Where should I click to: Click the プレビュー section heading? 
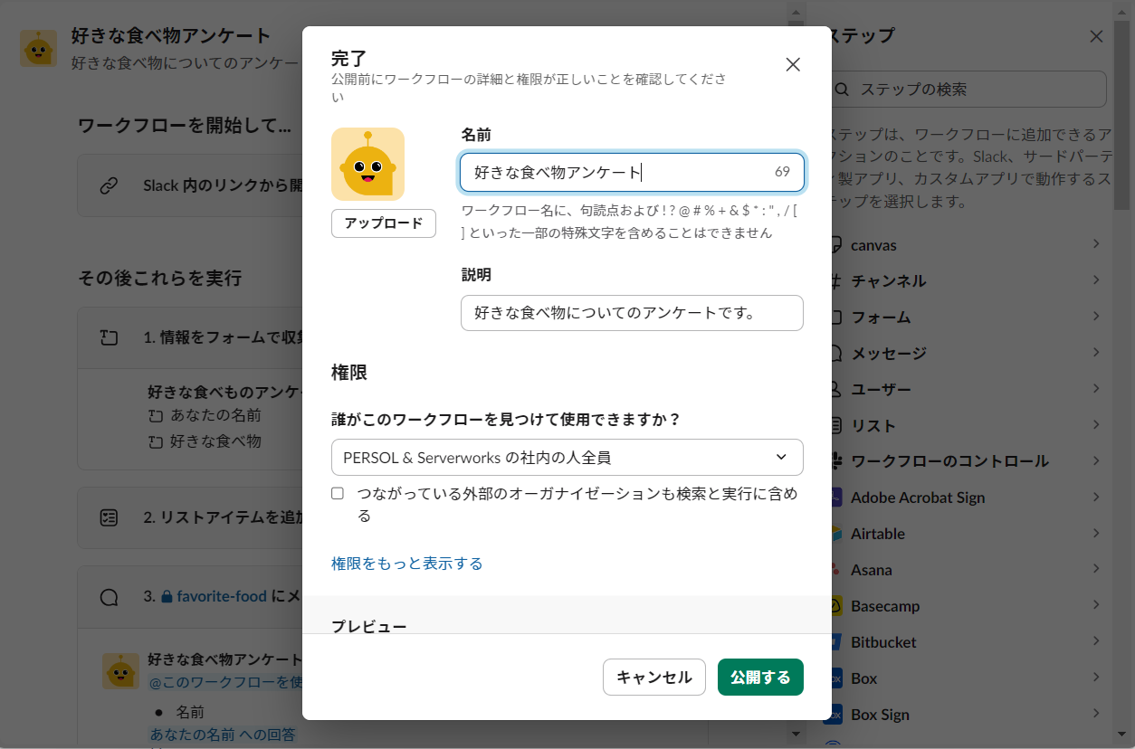[368, 626]
